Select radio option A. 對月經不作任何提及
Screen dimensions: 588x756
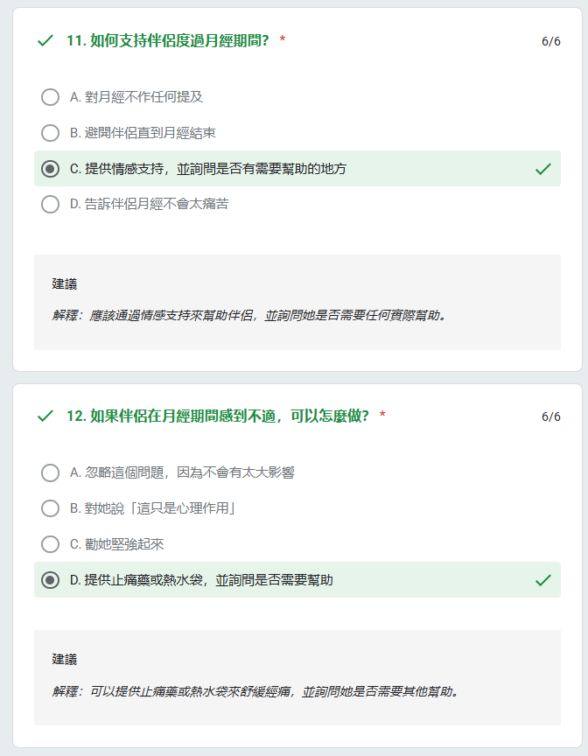click(x=50, y=97)
